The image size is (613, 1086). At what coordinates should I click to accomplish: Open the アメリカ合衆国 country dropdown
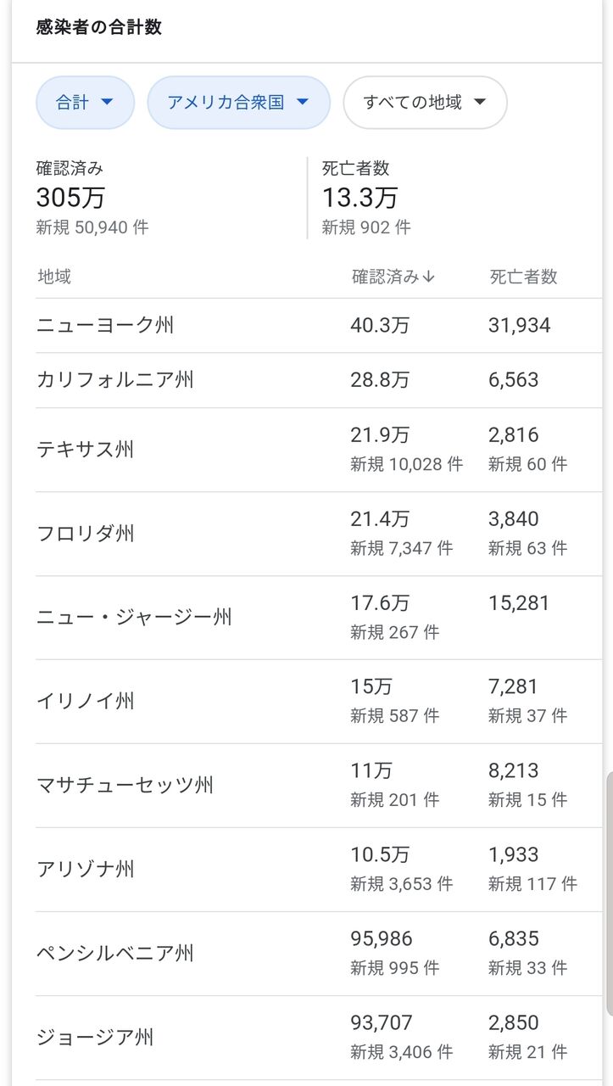pos(238,103)
